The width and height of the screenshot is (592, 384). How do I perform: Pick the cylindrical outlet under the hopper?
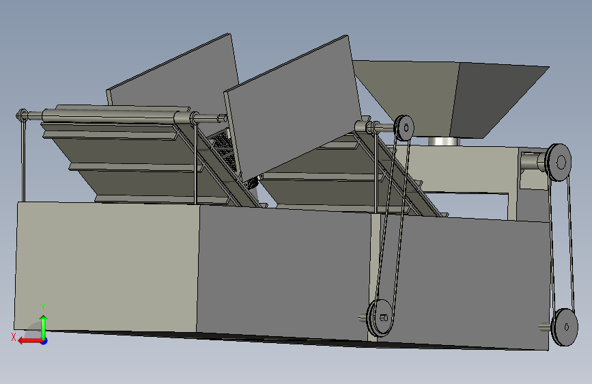click(444, 141)
